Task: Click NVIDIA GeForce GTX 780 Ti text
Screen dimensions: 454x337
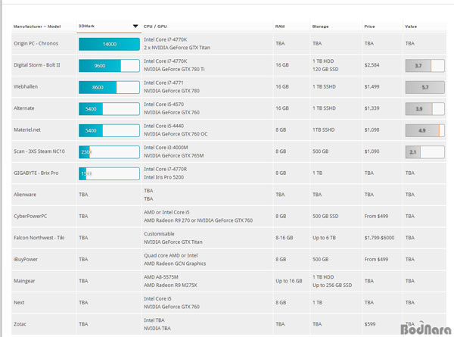Action: (174, 69)
